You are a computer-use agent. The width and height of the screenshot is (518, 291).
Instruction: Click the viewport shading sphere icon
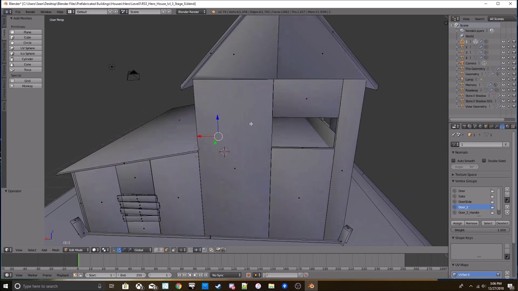[94, 250]
